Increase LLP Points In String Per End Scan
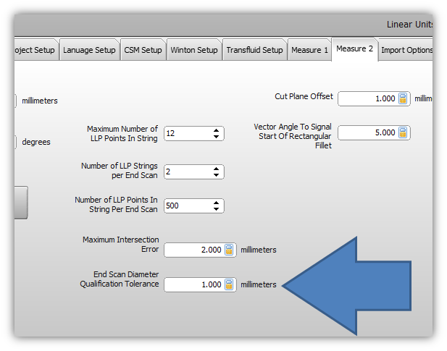 (x=216, y=203)
